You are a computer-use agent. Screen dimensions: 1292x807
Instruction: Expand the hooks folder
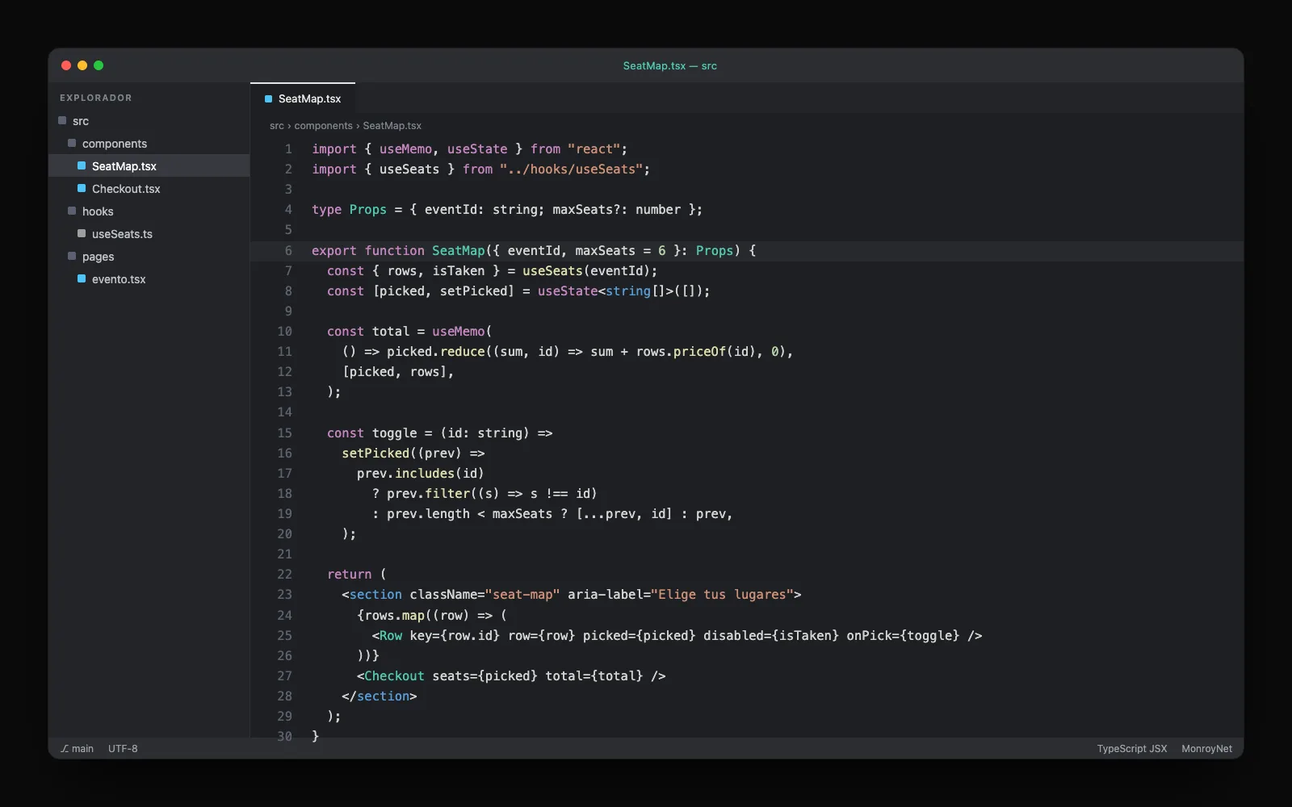click(149, 211)
